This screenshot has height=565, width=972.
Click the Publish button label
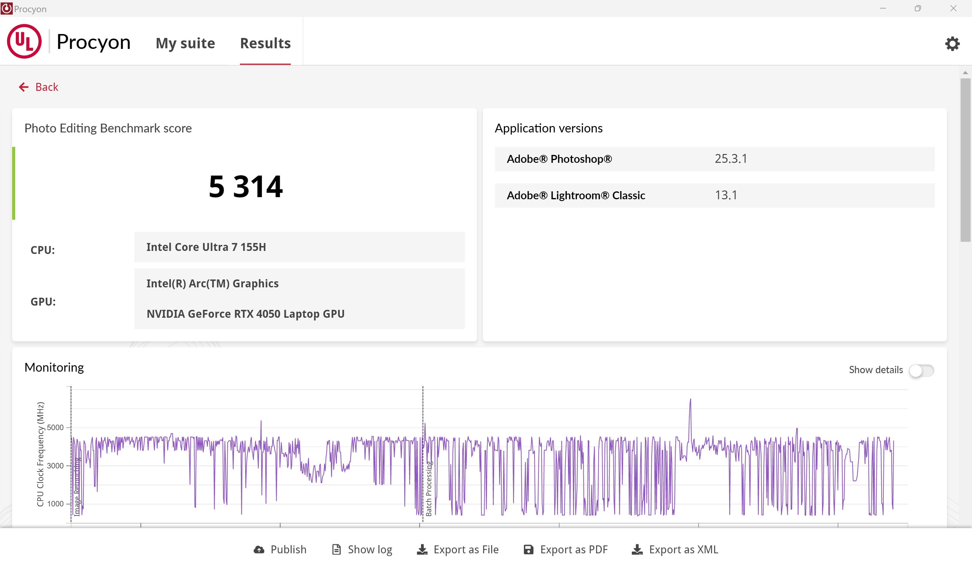pos(288,549)
